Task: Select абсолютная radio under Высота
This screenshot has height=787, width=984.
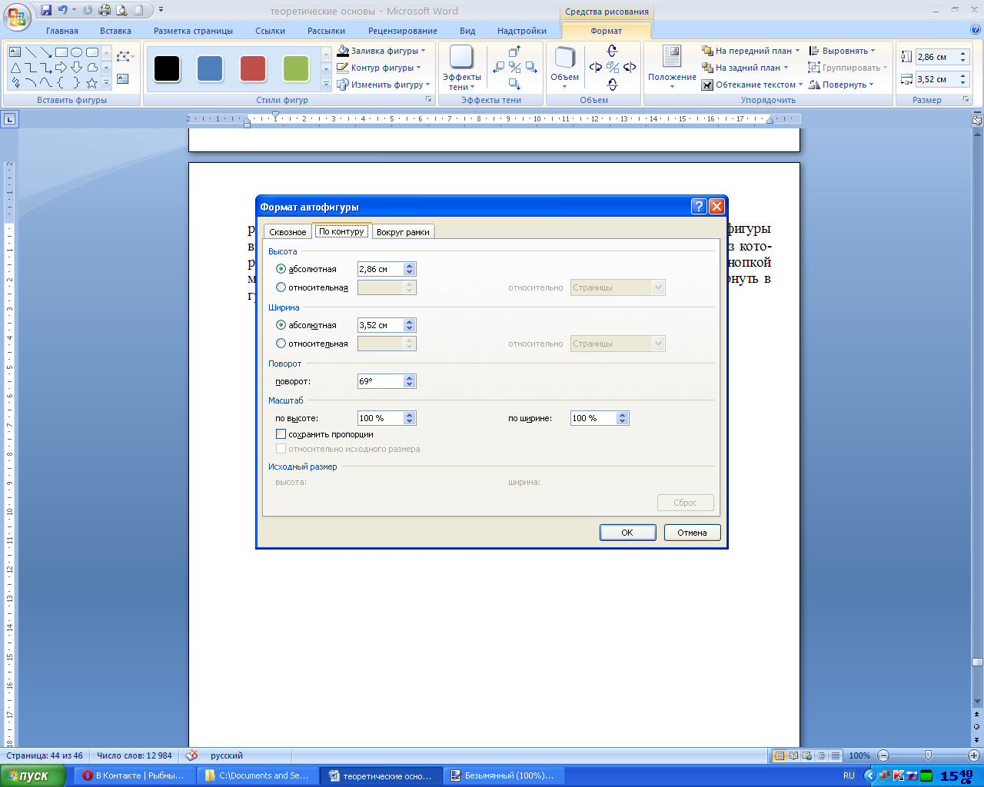Action: tap(281, 269)
